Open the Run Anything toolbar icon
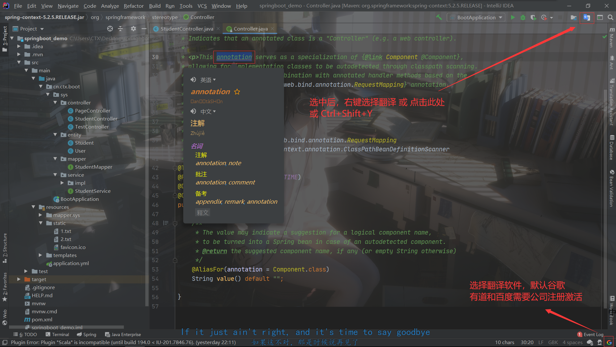Image resolution: width=616 pixels, height=347 pixels. click(x=600, y=17)
